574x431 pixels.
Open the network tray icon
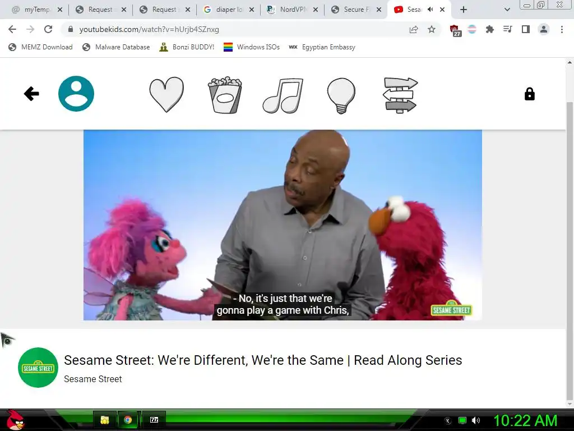pos(462,420)
